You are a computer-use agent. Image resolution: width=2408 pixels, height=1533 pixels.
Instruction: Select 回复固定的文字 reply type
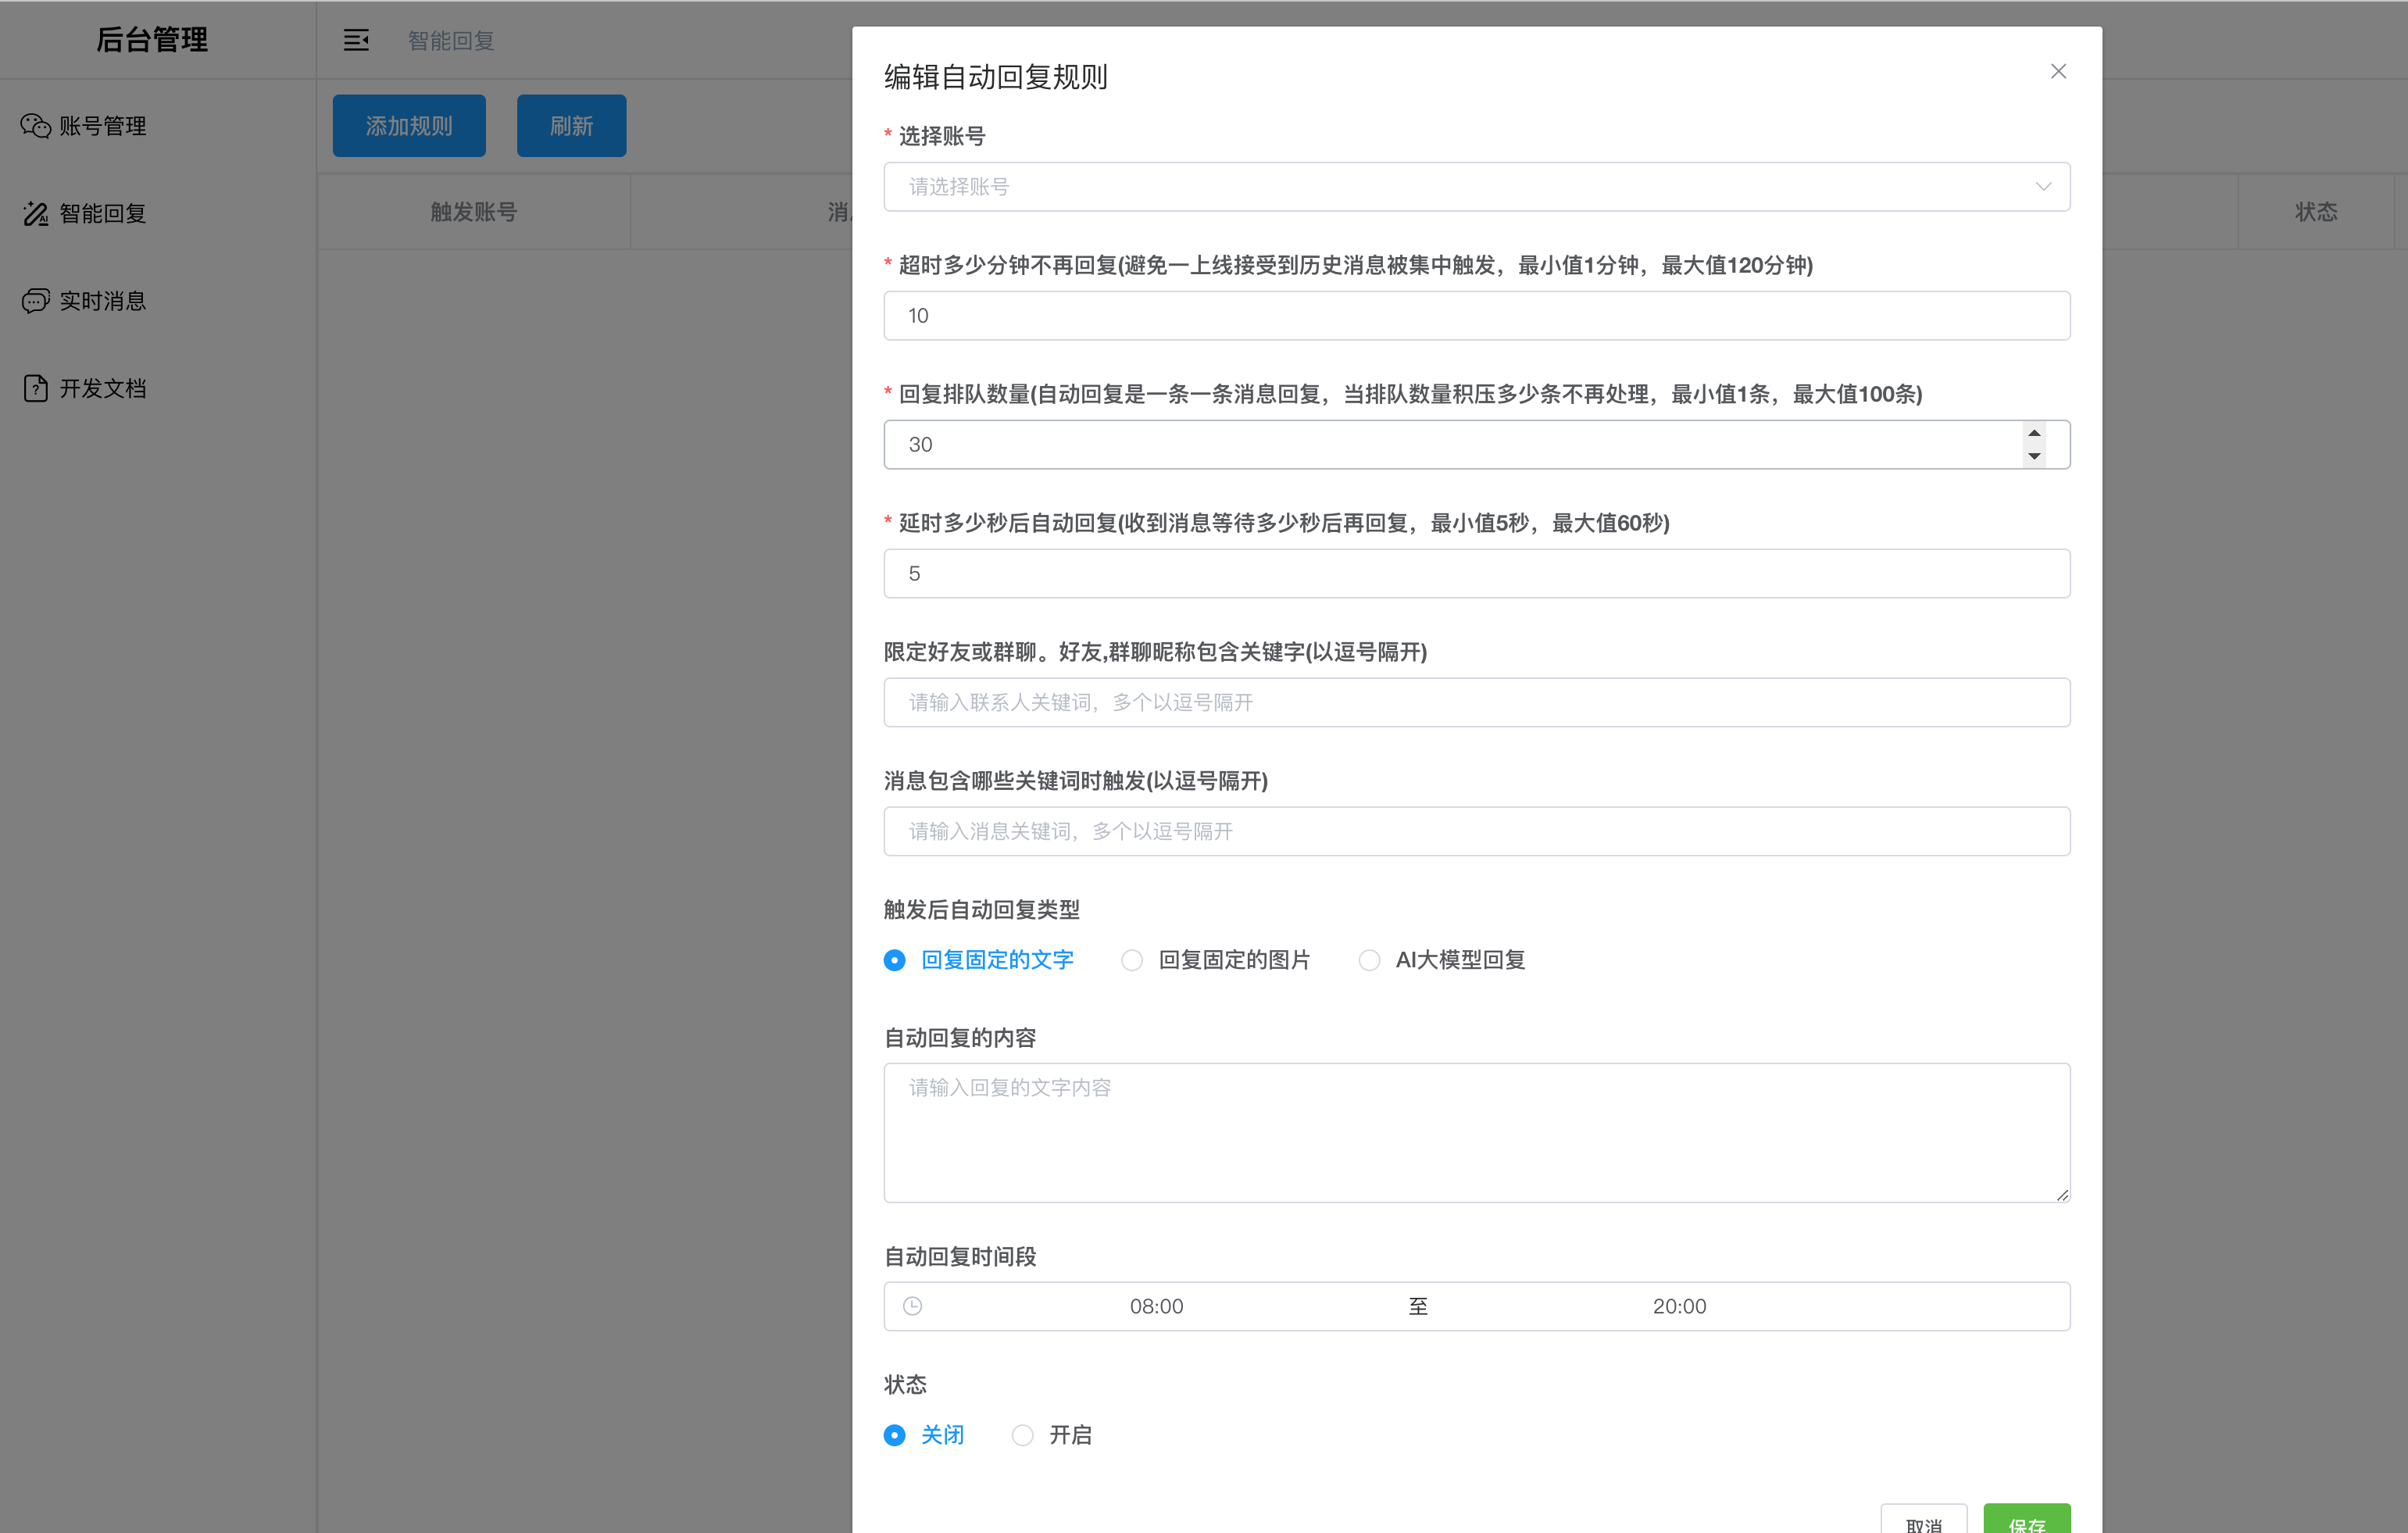pos(979,960)
